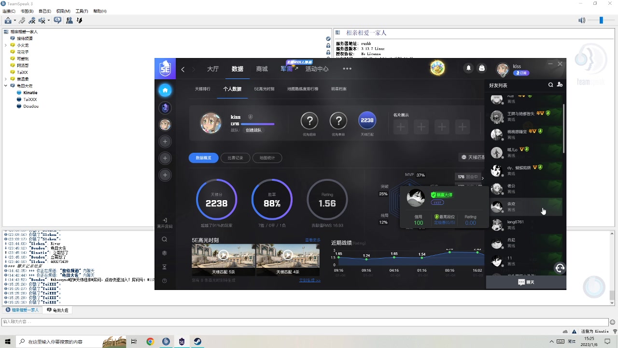The width and height of the screenshot is (618, 348).
Task: Play the 天梯匹配 5杀 highlight video
Action: 223,255
